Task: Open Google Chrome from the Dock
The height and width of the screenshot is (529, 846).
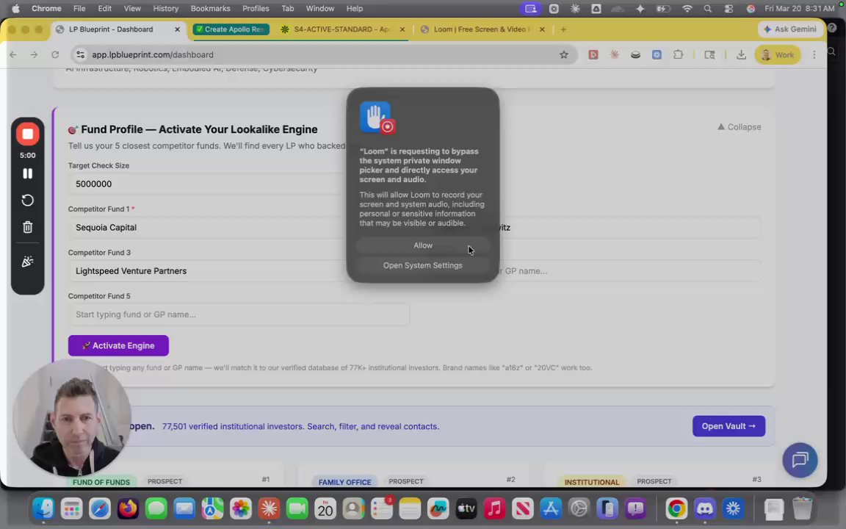Action: (676, 508)
